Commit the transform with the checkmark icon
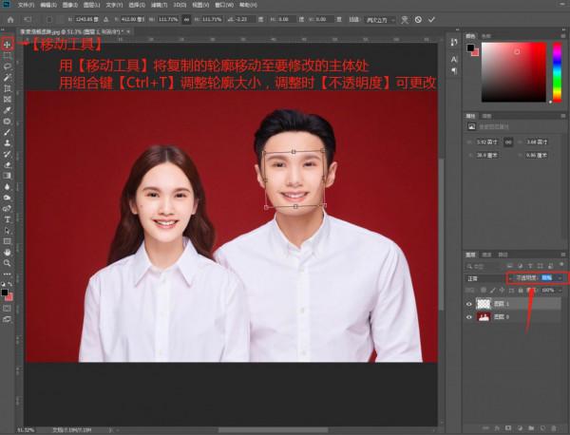This screenshot has width=570, height=435. pos(431,19)
